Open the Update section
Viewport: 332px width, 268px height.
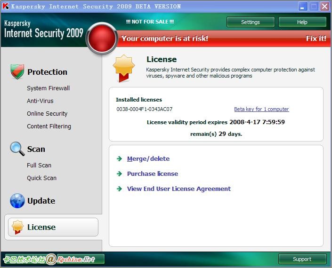coord(41,201)
